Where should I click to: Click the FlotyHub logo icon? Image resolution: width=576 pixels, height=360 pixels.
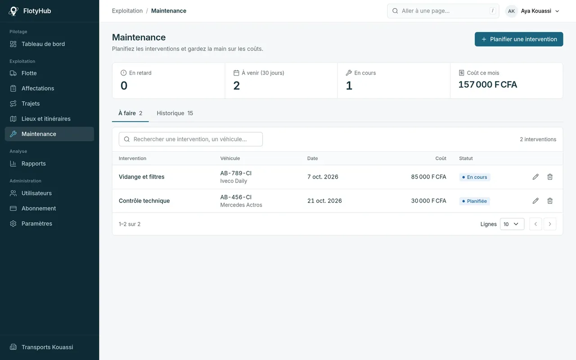pos(13,11)
